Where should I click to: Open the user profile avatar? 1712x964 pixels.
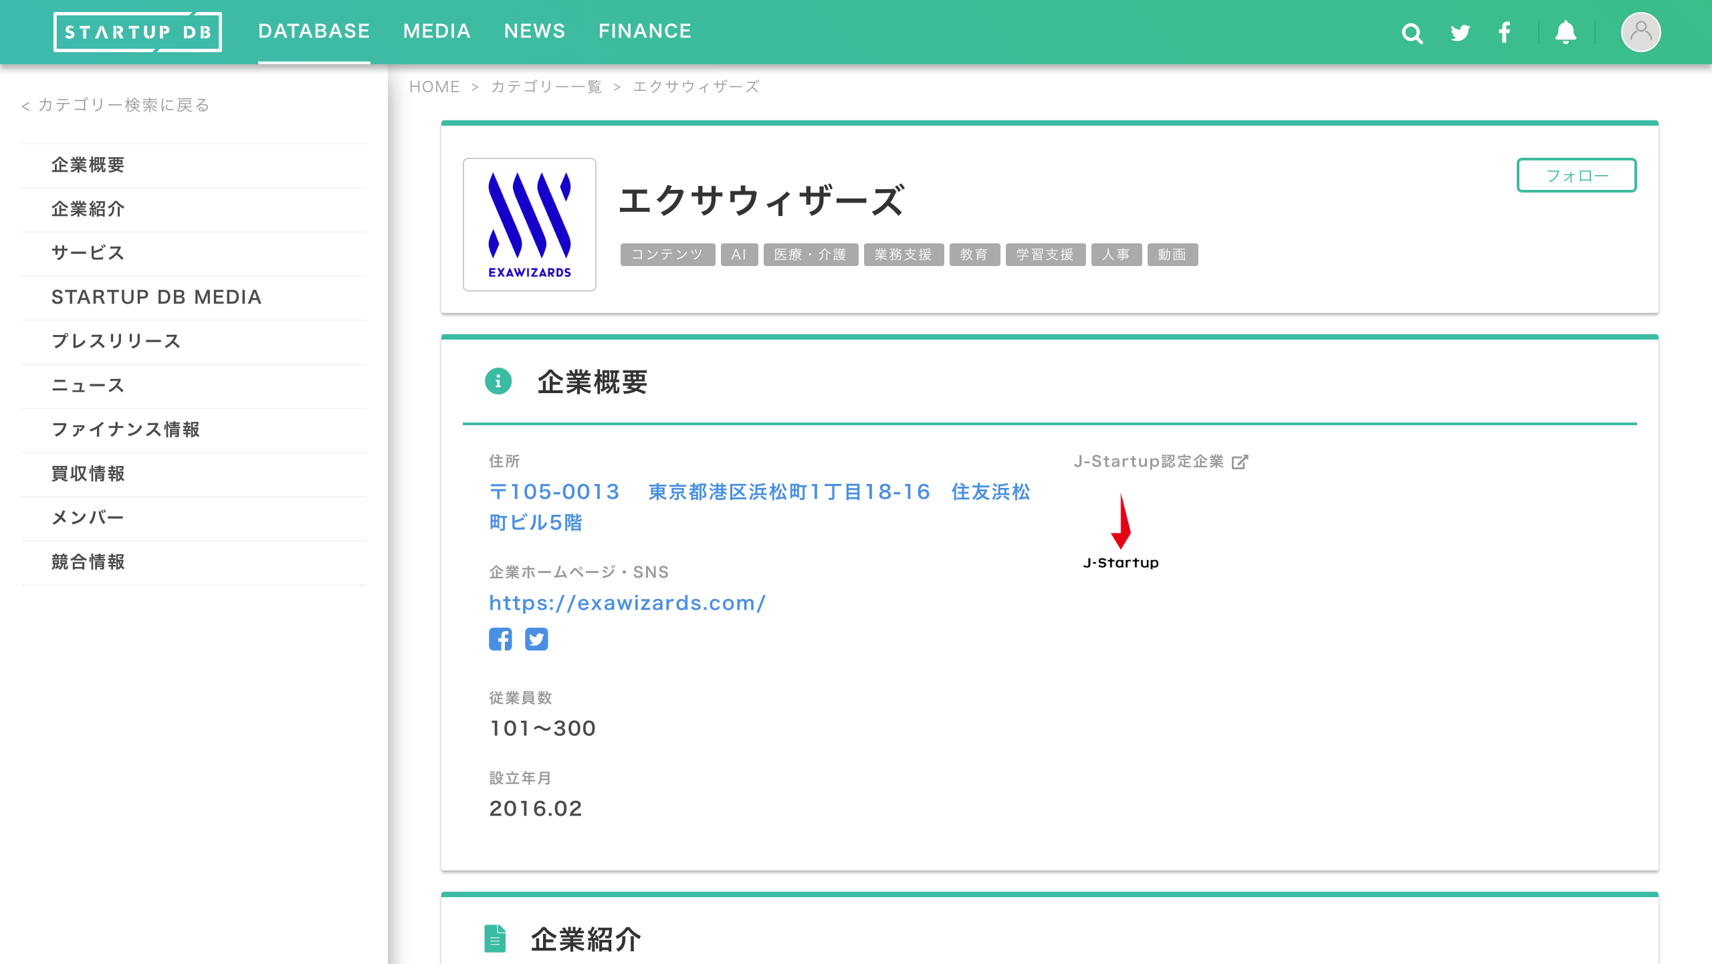tap(1640, 32)
